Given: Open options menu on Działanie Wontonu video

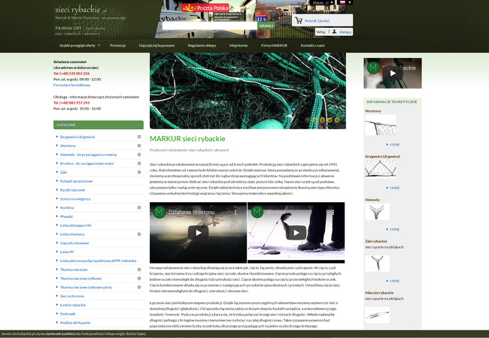Looking at the screenshot, I should 235,213.
